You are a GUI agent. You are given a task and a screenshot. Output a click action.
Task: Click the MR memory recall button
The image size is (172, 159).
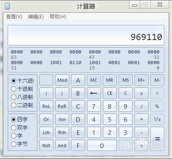(x=110, y=80)
